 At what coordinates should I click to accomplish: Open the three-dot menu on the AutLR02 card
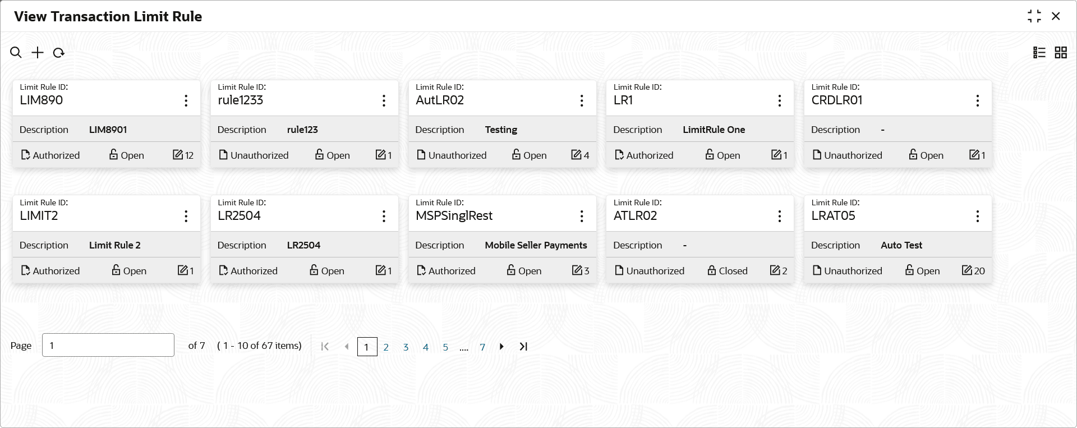coord(582,100)
